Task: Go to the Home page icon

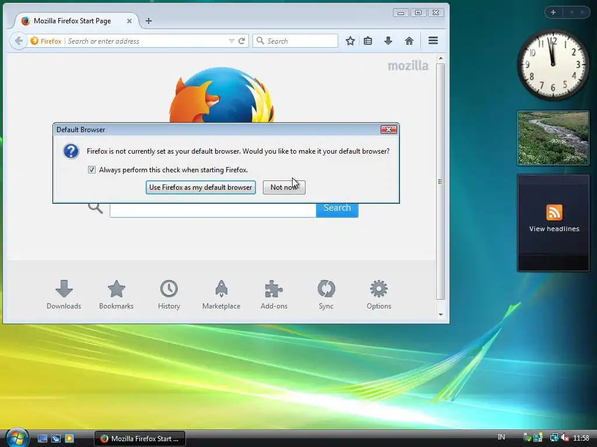Action: pyautogui.click(x=409, y=41)
